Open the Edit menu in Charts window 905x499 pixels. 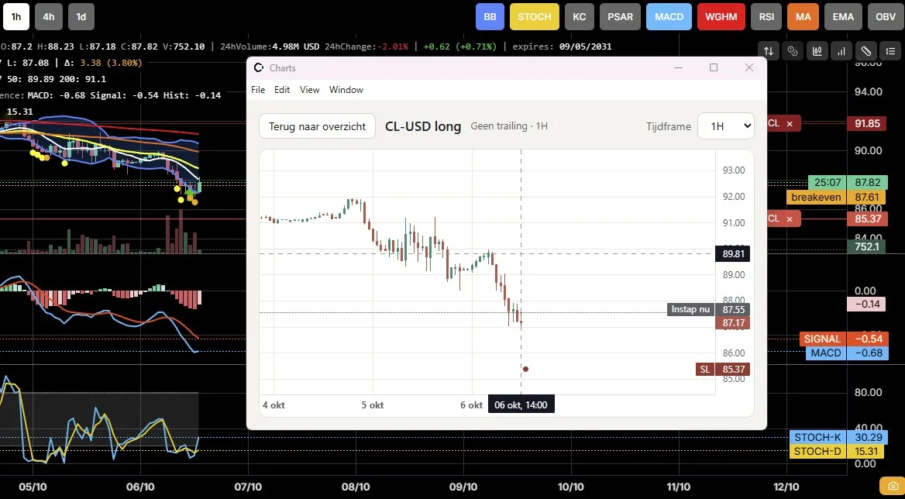(x=282, y=89)
